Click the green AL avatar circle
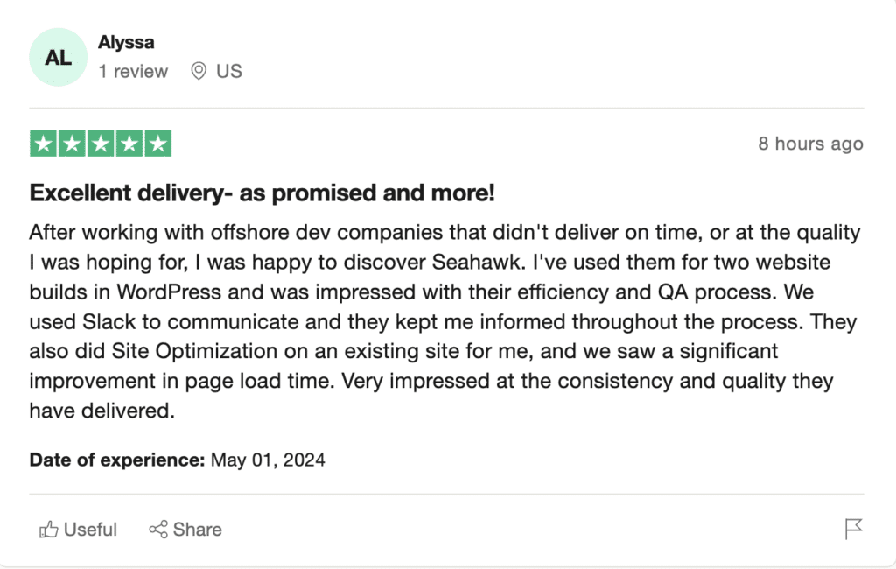Viewport: 896px width, 569px height. click(59, 57)
